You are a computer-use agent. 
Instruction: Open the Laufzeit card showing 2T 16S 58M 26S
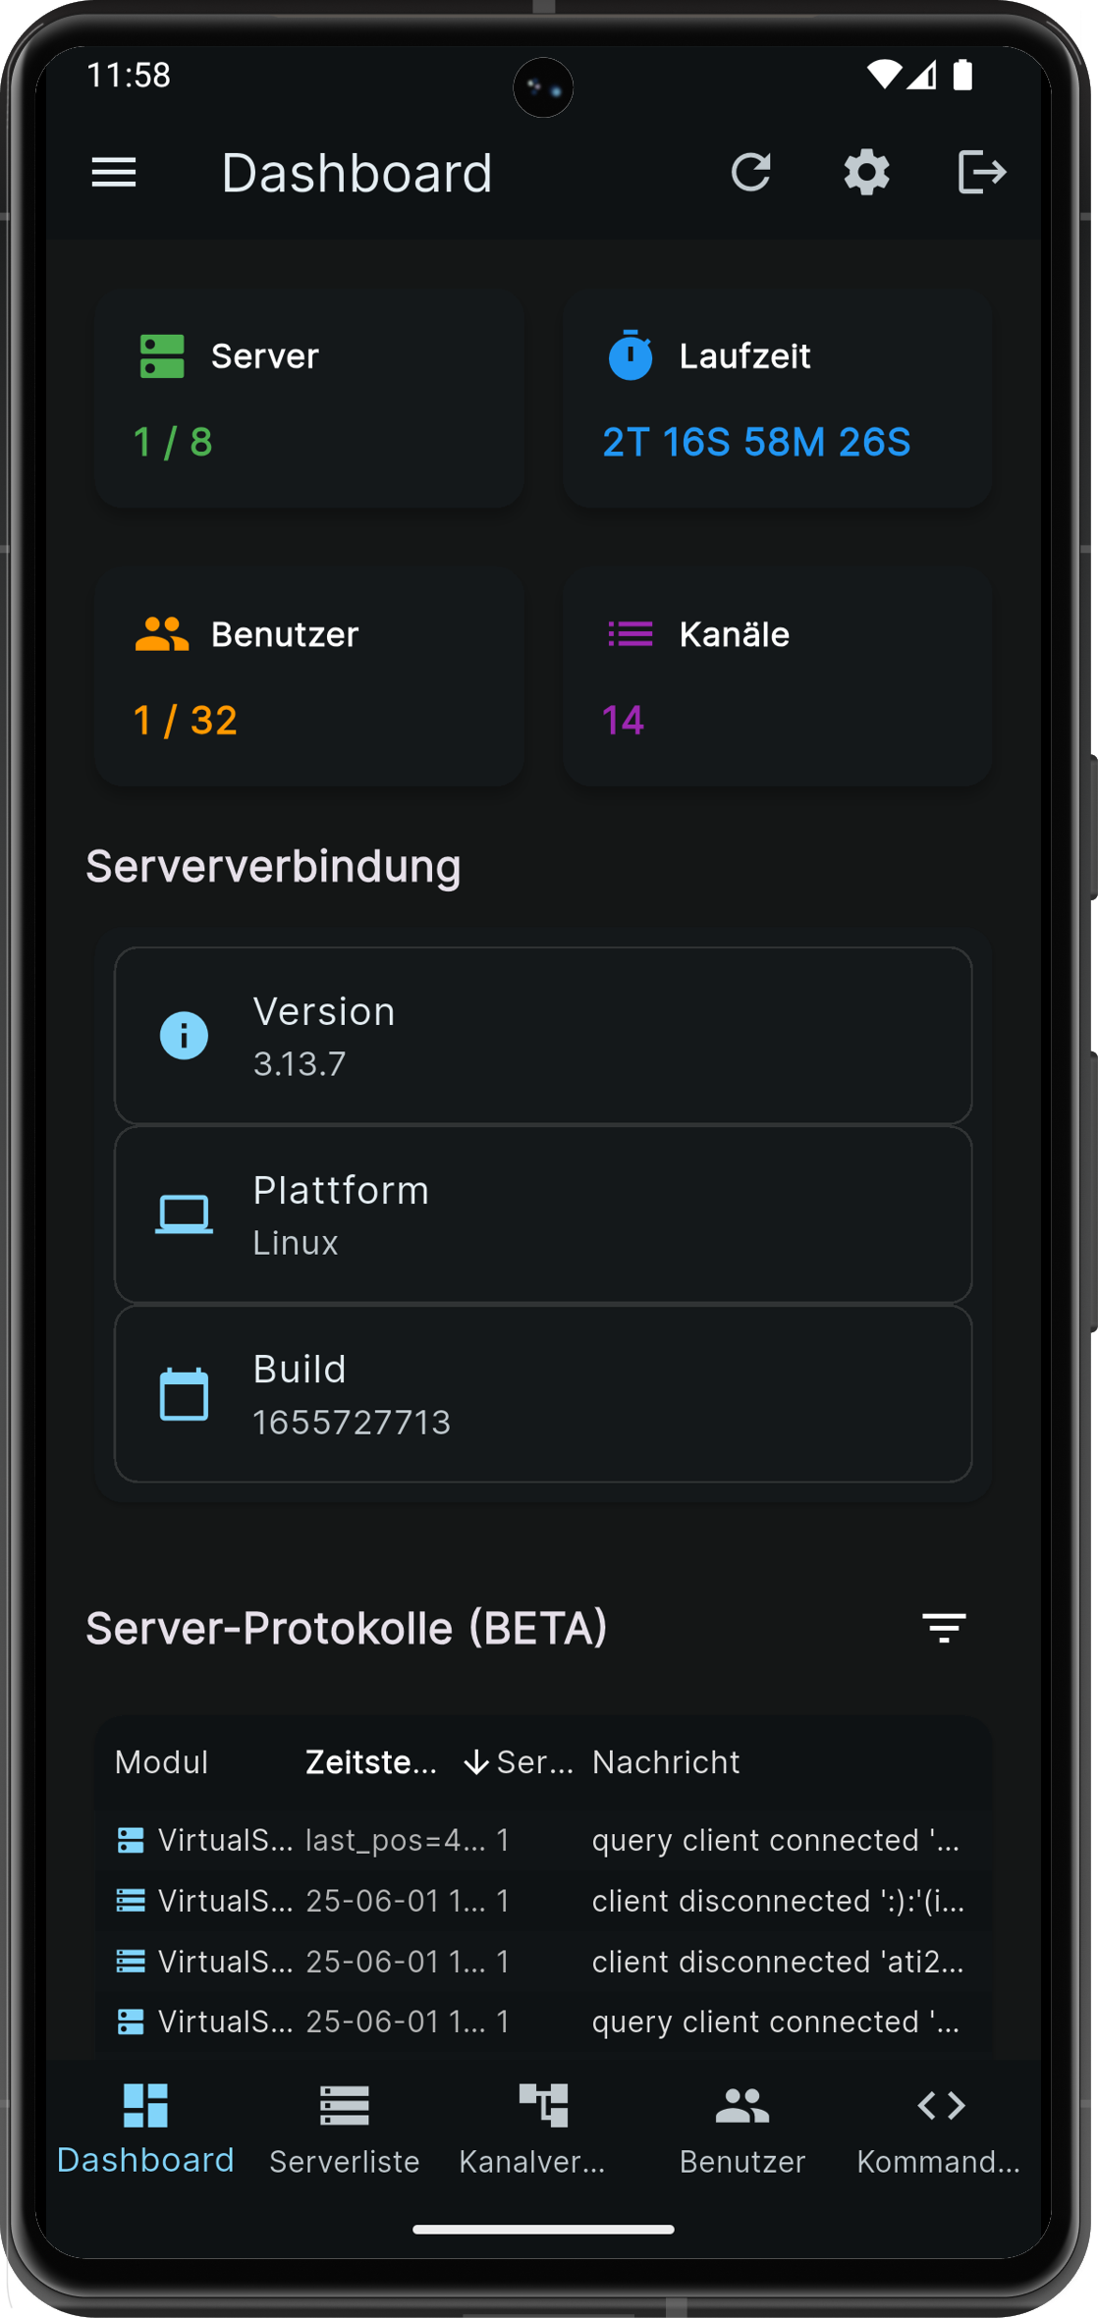coord(776,397)
